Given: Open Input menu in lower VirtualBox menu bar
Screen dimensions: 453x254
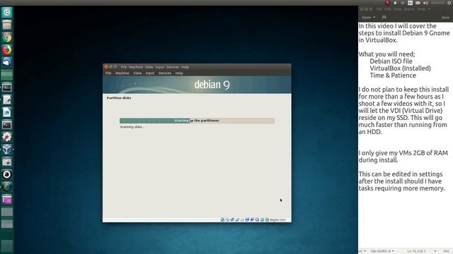Looking at the screenshot, I should [150, 73].
